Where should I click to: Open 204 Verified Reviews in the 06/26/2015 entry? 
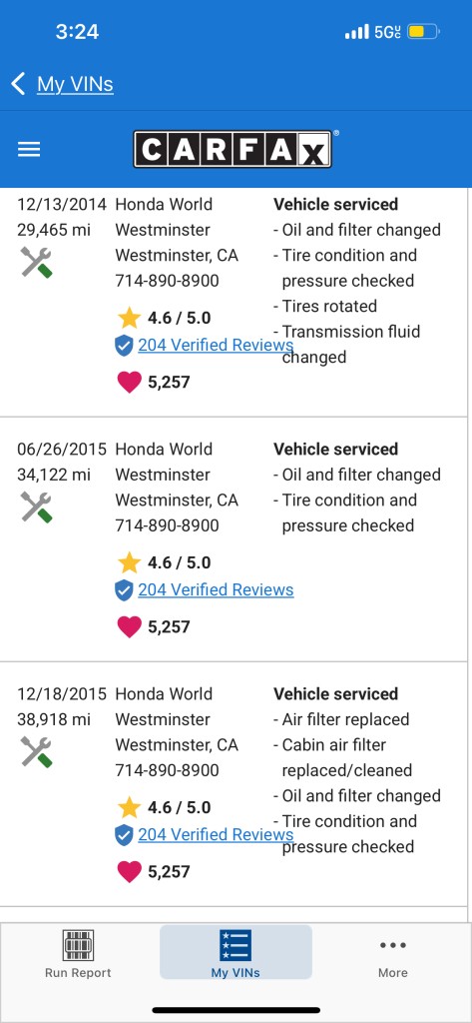click(x=216, y=589)
